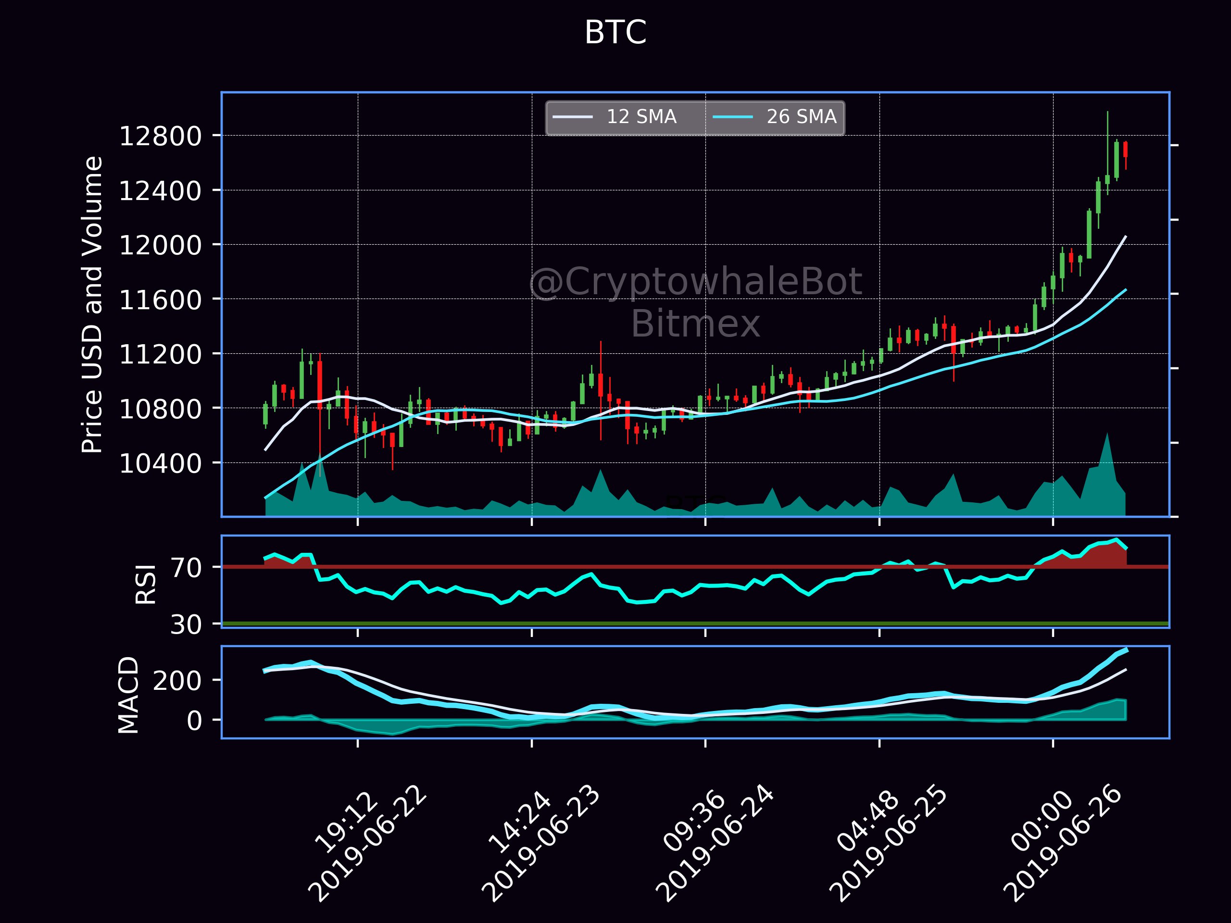Click the 10800 price axis label
The height and width of the screenshot is (923, 1231).
[x=160, y=408]
